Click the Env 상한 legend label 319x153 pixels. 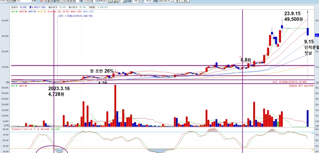76,11
